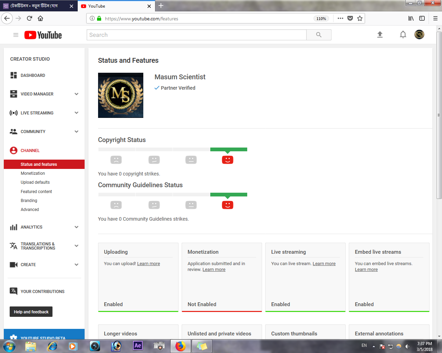Toggle Firefox sidebar view

[422, 18]
